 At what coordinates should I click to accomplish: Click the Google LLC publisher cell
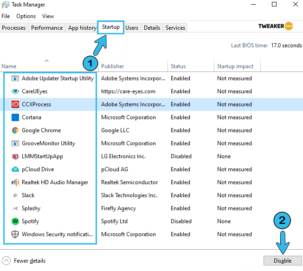pos(115,130)
